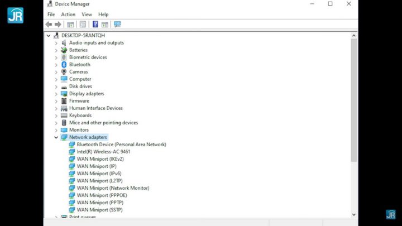The height and width of the screenshot is (226, 402).
Task: Click the Keyboards category icon
Action: [64, 116]
